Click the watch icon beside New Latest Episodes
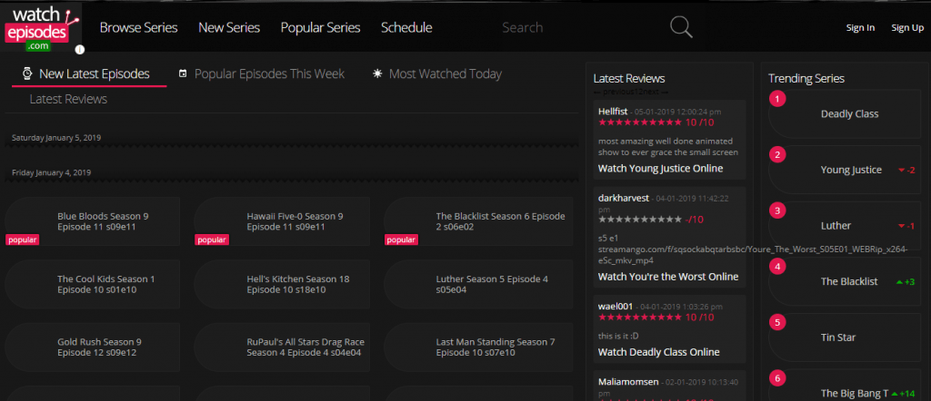This screenshot has height=401, width=931. coord(26,73)
